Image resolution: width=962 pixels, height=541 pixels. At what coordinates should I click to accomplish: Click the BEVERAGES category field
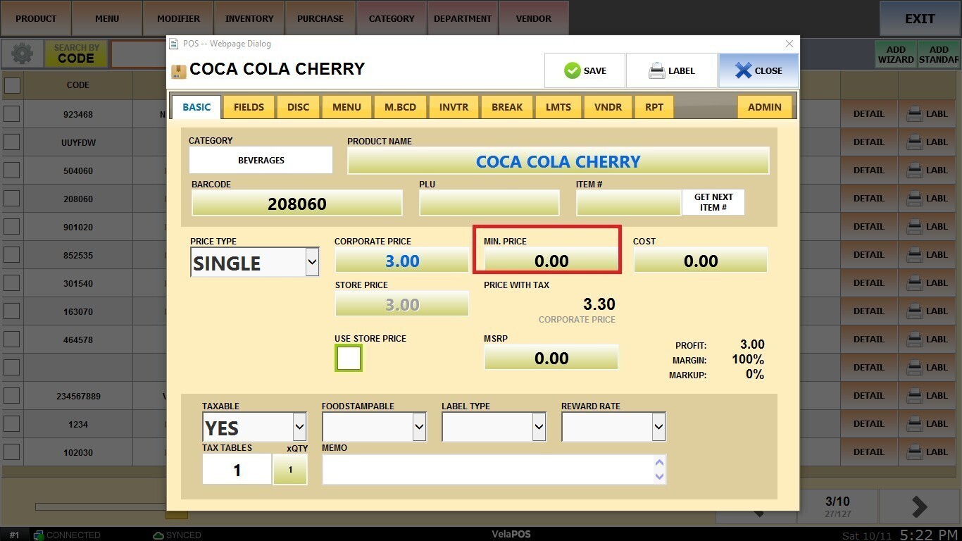click(261, 160)
